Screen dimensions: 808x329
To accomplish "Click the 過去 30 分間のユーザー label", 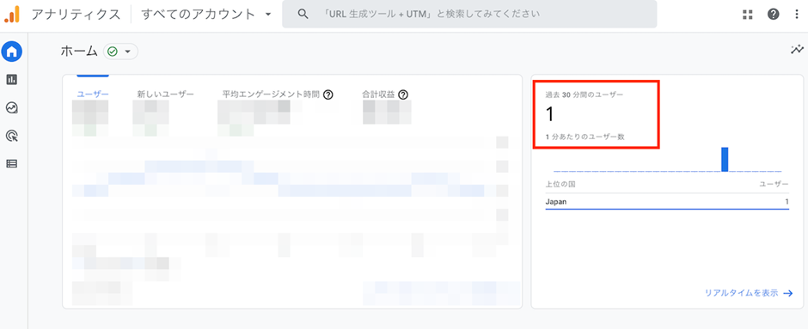I will pyautogui.click(x=585, y=94).
